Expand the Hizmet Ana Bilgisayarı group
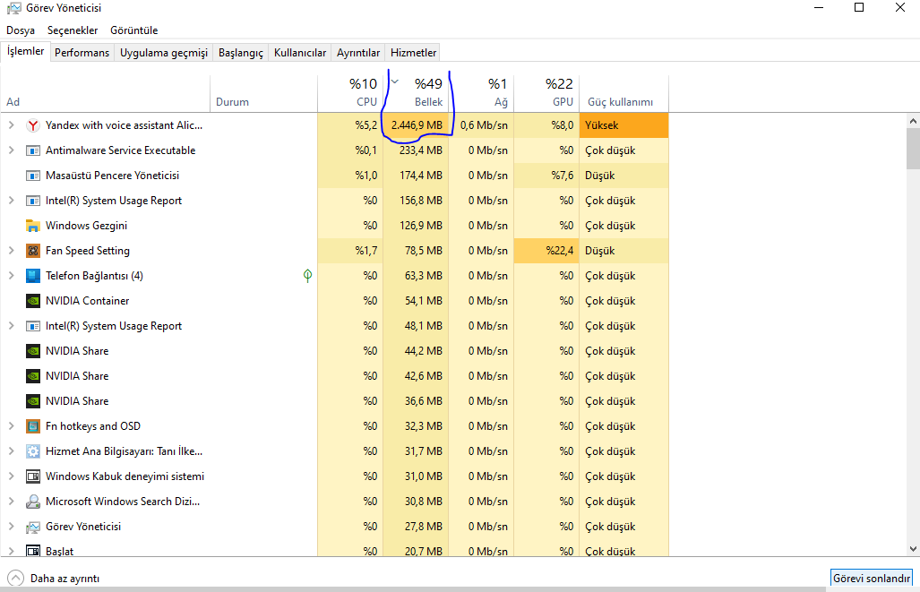 pos(11,451)
